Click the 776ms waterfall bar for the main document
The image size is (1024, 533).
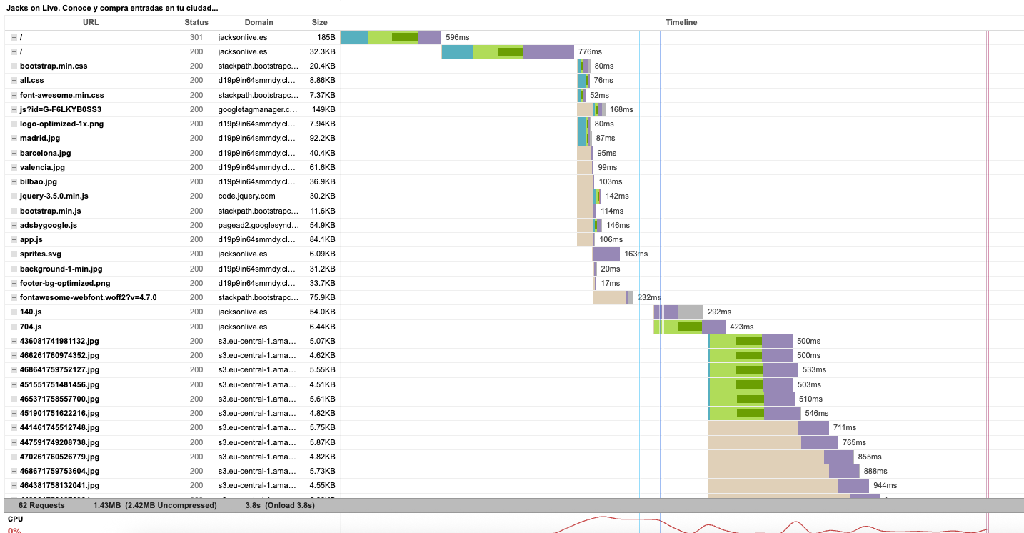(507, 51)
